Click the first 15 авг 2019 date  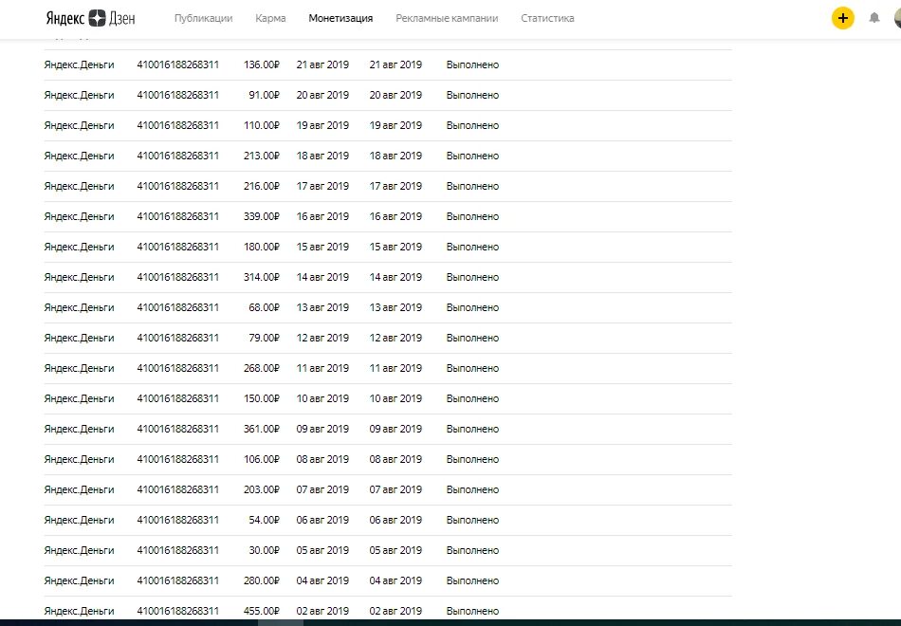pos(322,248)
